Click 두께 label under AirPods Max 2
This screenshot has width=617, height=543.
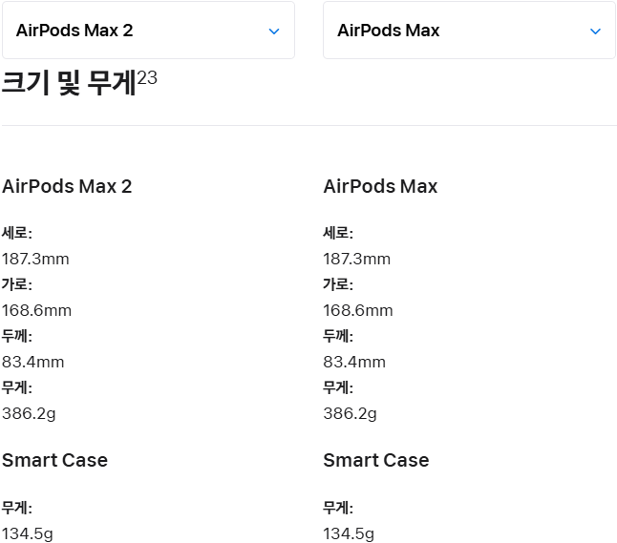pyautogui.click(x=16, y=336)
